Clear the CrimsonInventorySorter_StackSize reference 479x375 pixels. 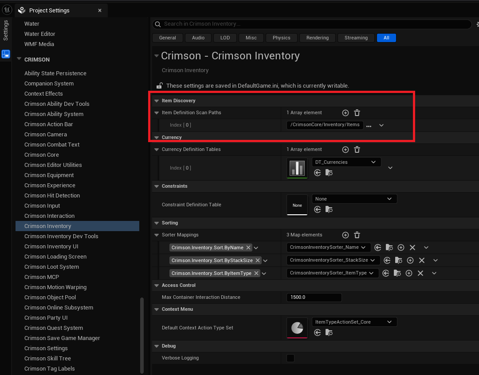(422, 260)
